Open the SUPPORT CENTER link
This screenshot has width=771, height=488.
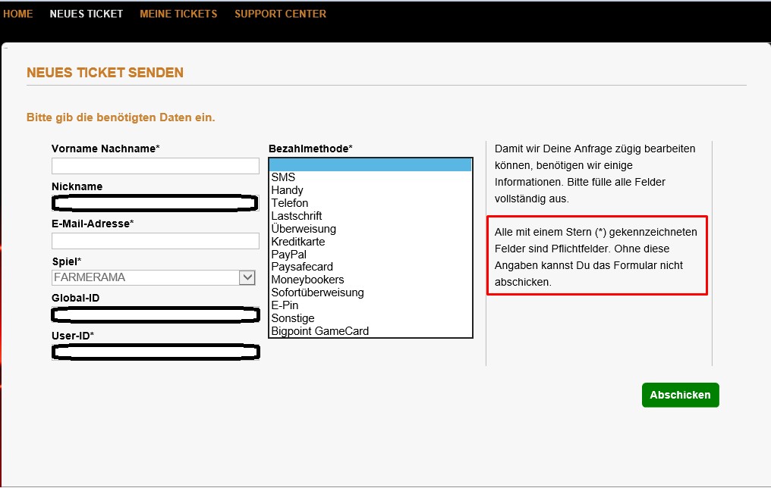(280, 14)
